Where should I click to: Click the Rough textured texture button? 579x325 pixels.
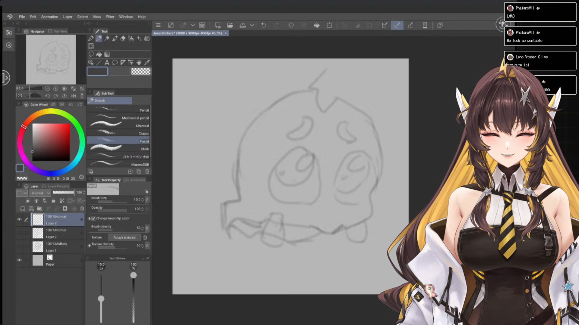click(x=124, y=237)
